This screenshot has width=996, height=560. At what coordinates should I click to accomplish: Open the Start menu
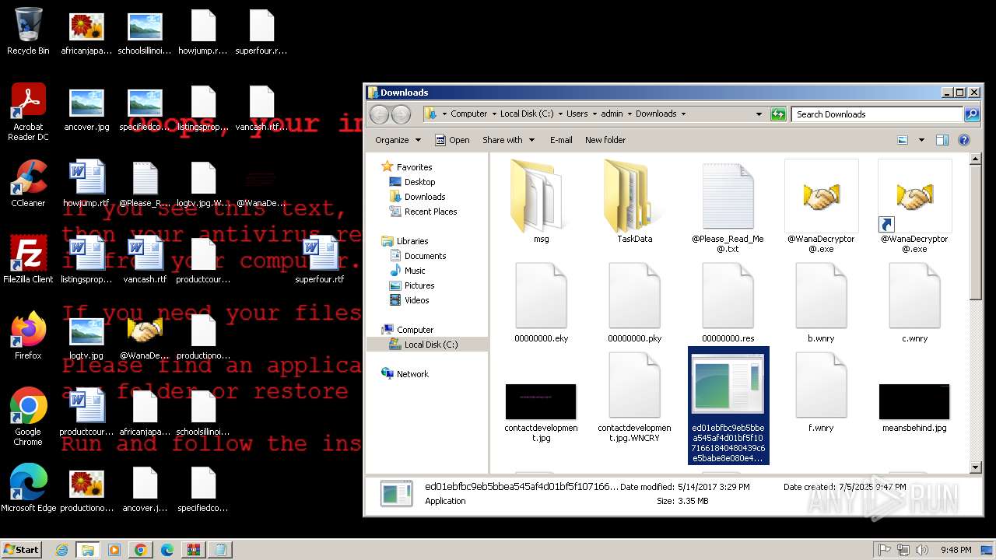coord(22,549)
